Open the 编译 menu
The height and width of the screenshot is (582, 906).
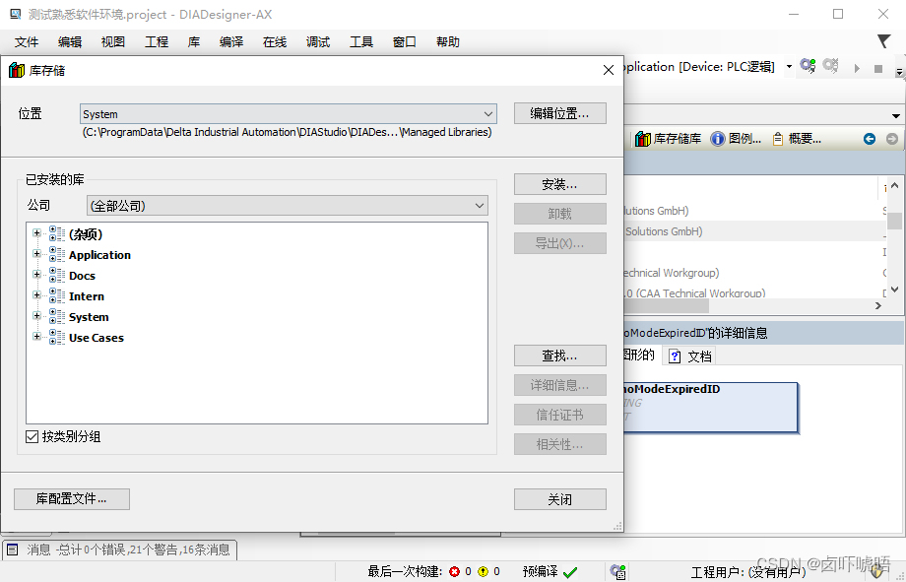(x=231, y=41)
